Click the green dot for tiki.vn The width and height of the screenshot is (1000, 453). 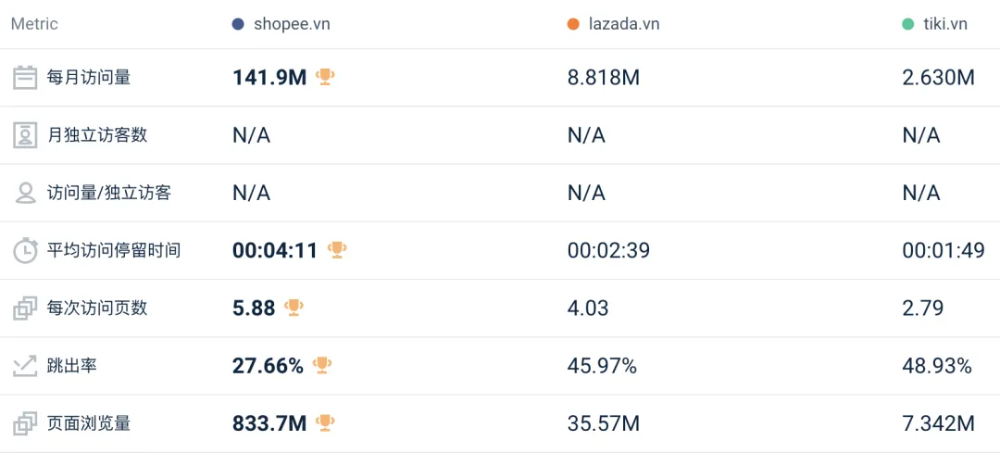pos(907,24)
